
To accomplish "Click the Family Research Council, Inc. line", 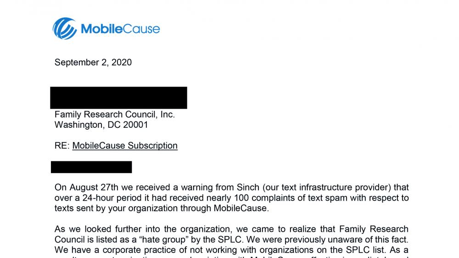I will coord(115,114).
